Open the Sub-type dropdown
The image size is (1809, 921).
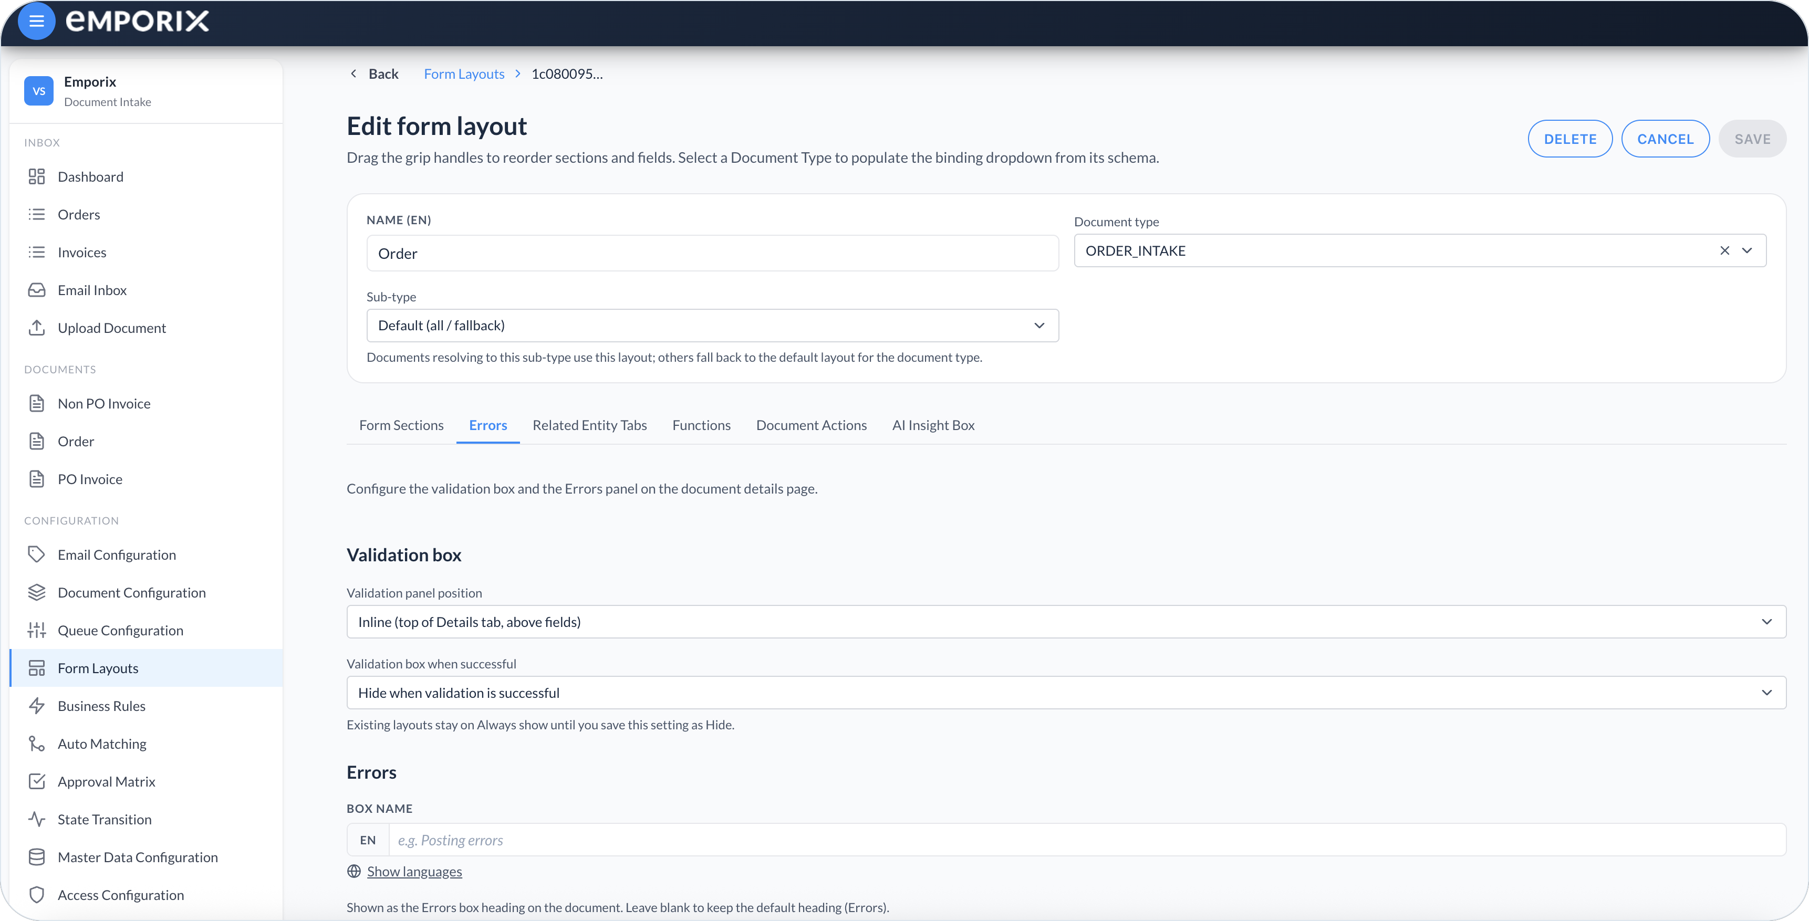coord(712,326)
